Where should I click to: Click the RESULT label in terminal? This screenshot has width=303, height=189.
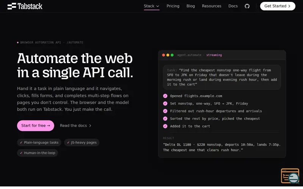[169, 138]
